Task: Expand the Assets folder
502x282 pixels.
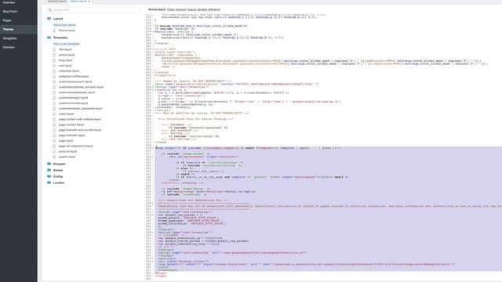Action: coord(58,171)
